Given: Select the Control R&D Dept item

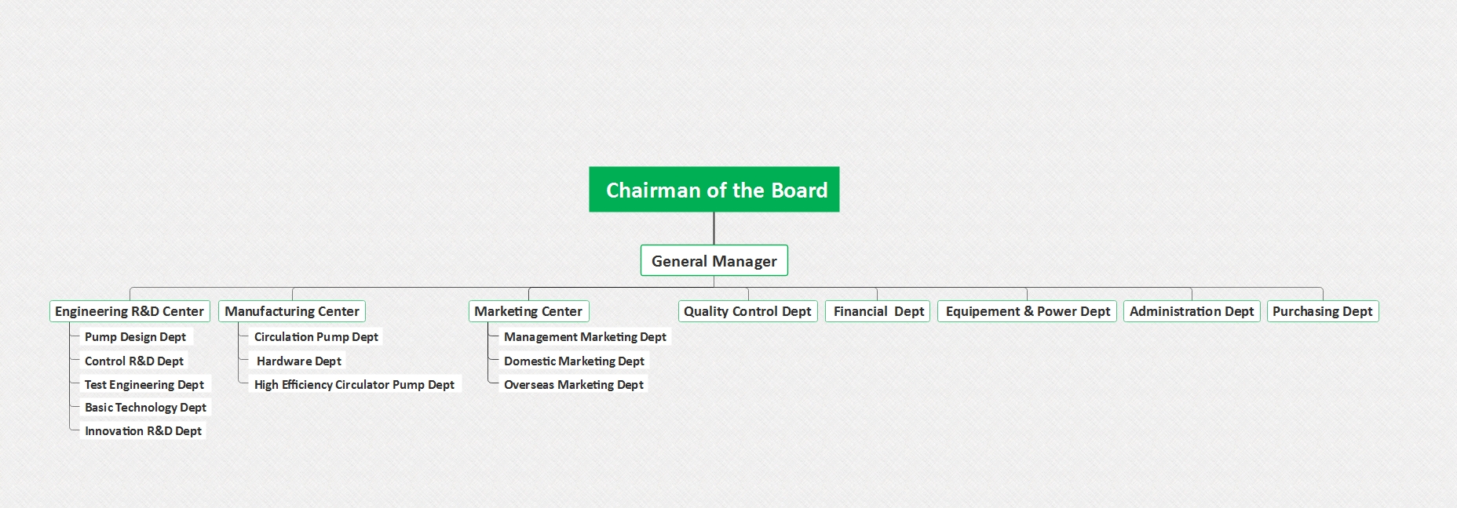Looking at the screenshot, I should [134, 361].
